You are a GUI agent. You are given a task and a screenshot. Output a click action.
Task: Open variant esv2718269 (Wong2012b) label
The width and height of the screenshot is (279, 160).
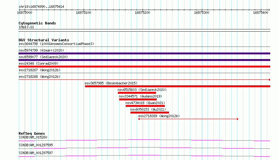pyautogui.click(x=159, y=116)
